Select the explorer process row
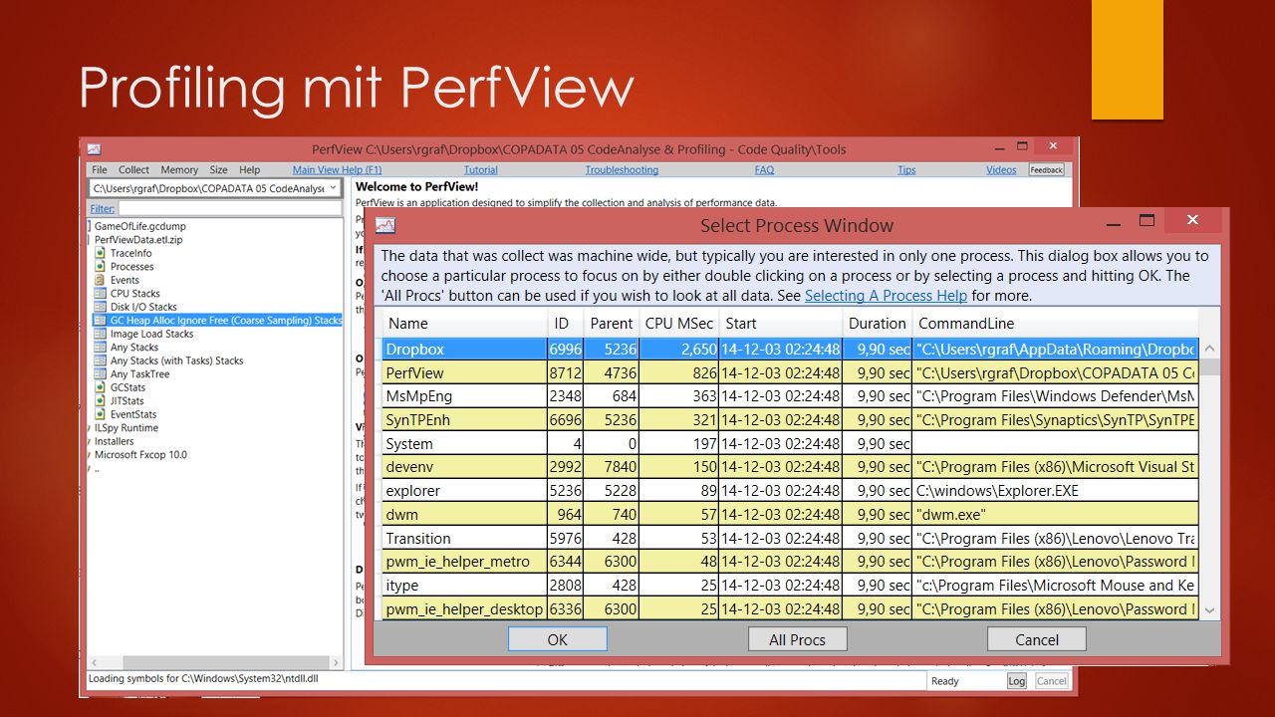Image resolution: width=1275 pixels, height=717 pixels. click(x=790, y=490)
